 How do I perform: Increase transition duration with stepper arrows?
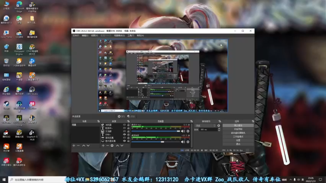[x=219, y=129]
